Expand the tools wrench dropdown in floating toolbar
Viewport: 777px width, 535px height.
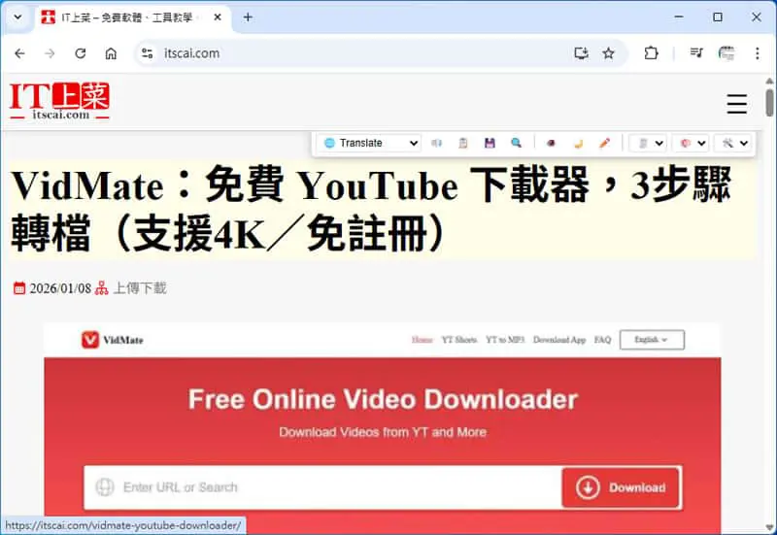[733, 143]
